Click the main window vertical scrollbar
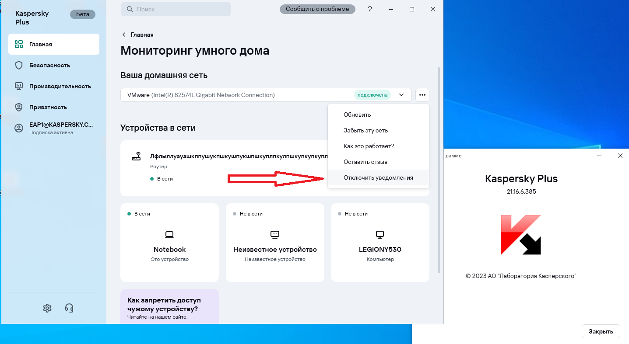The image size is (629, 344). click(439, 170)
